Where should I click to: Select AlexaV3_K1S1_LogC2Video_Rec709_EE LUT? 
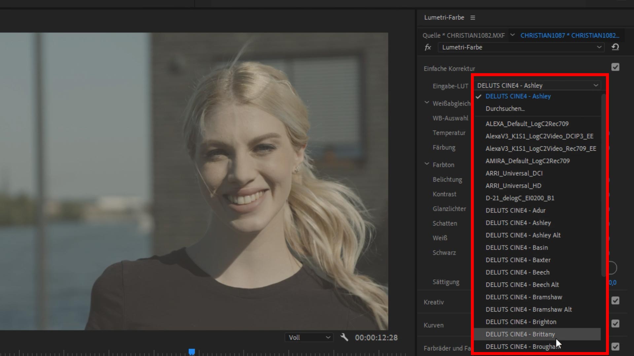pyautogui.click(x=538, y=149)
